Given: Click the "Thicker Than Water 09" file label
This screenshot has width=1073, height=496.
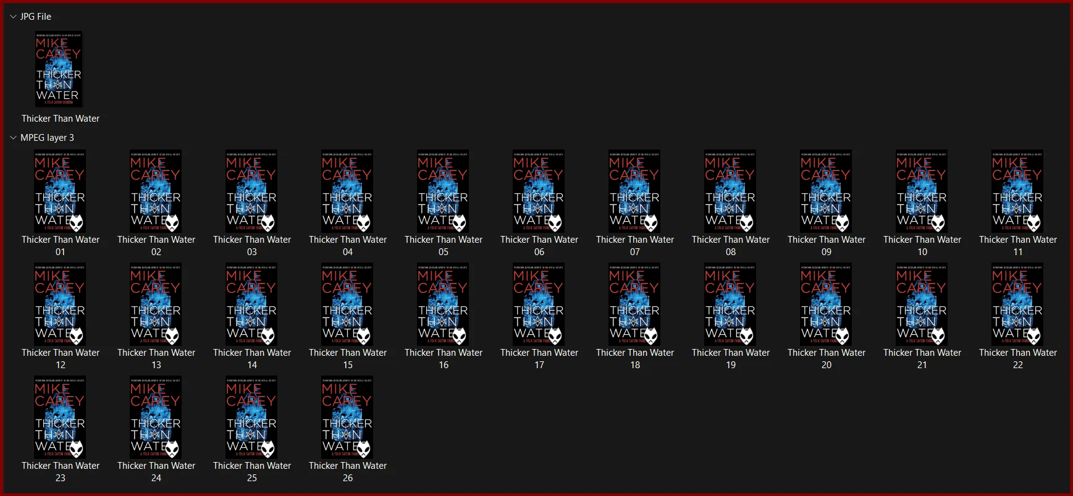Looking at the screenshot, I should coord(827,246).
